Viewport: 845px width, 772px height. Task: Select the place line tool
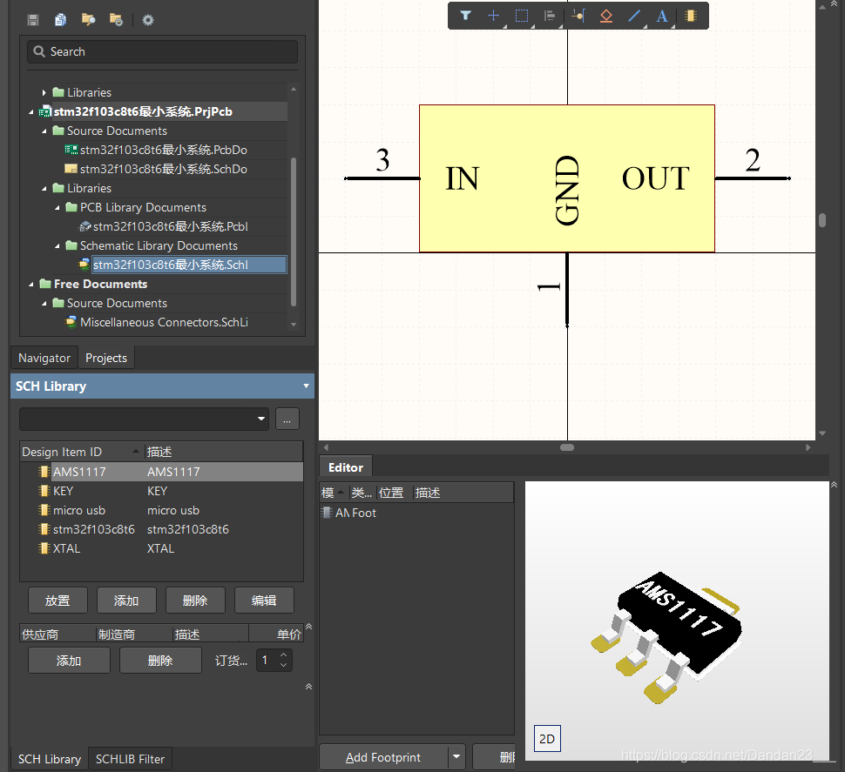coord(634,16)
